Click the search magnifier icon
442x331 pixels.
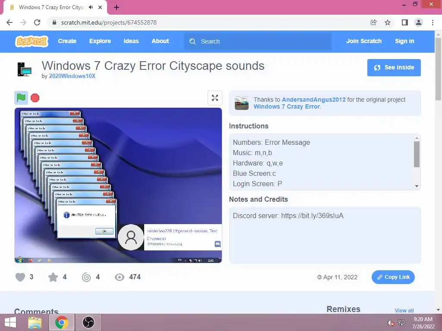pyautogui.click(x=193, y=41)
